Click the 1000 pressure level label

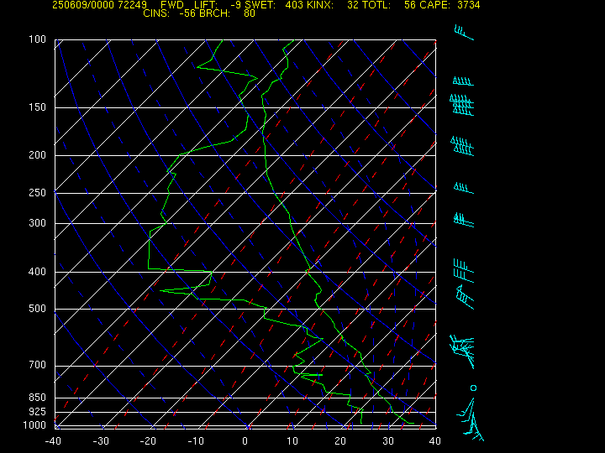click(x=34, y=425)
